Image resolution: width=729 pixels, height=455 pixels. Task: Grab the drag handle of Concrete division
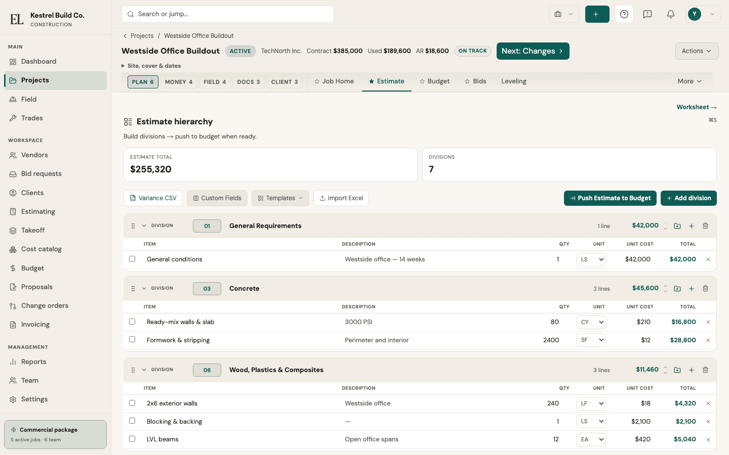[x=133, y=289]
